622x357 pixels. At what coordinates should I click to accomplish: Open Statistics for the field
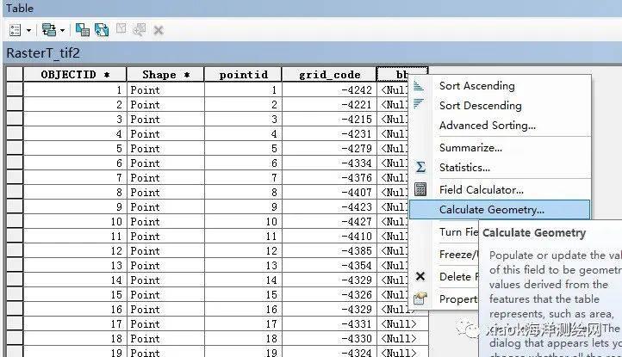464,168
